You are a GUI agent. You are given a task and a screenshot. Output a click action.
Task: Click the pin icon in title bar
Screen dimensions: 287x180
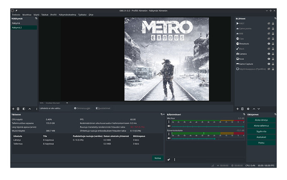[16, 11]
